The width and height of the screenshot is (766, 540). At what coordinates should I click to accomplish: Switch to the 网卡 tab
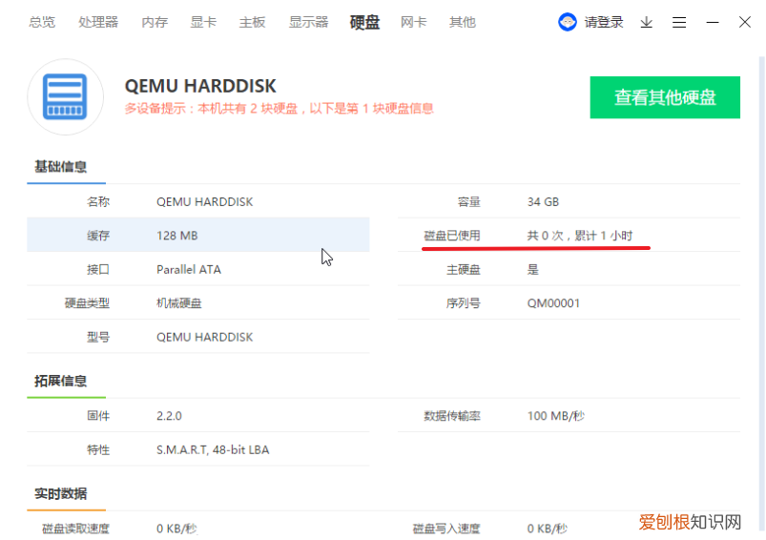click(x=413, y=22)
